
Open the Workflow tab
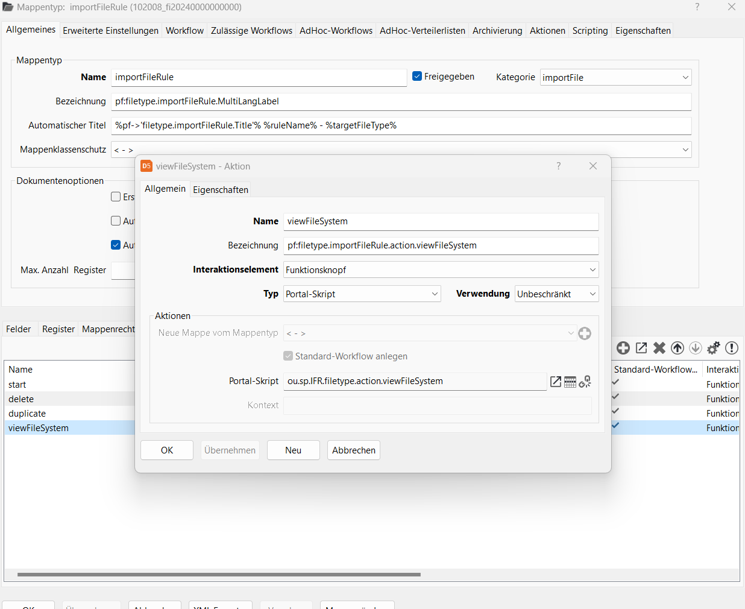point(184,31)
